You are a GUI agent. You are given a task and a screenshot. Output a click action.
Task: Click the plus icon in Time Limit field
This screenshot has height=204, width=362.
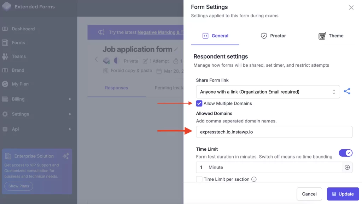(347, 167)
